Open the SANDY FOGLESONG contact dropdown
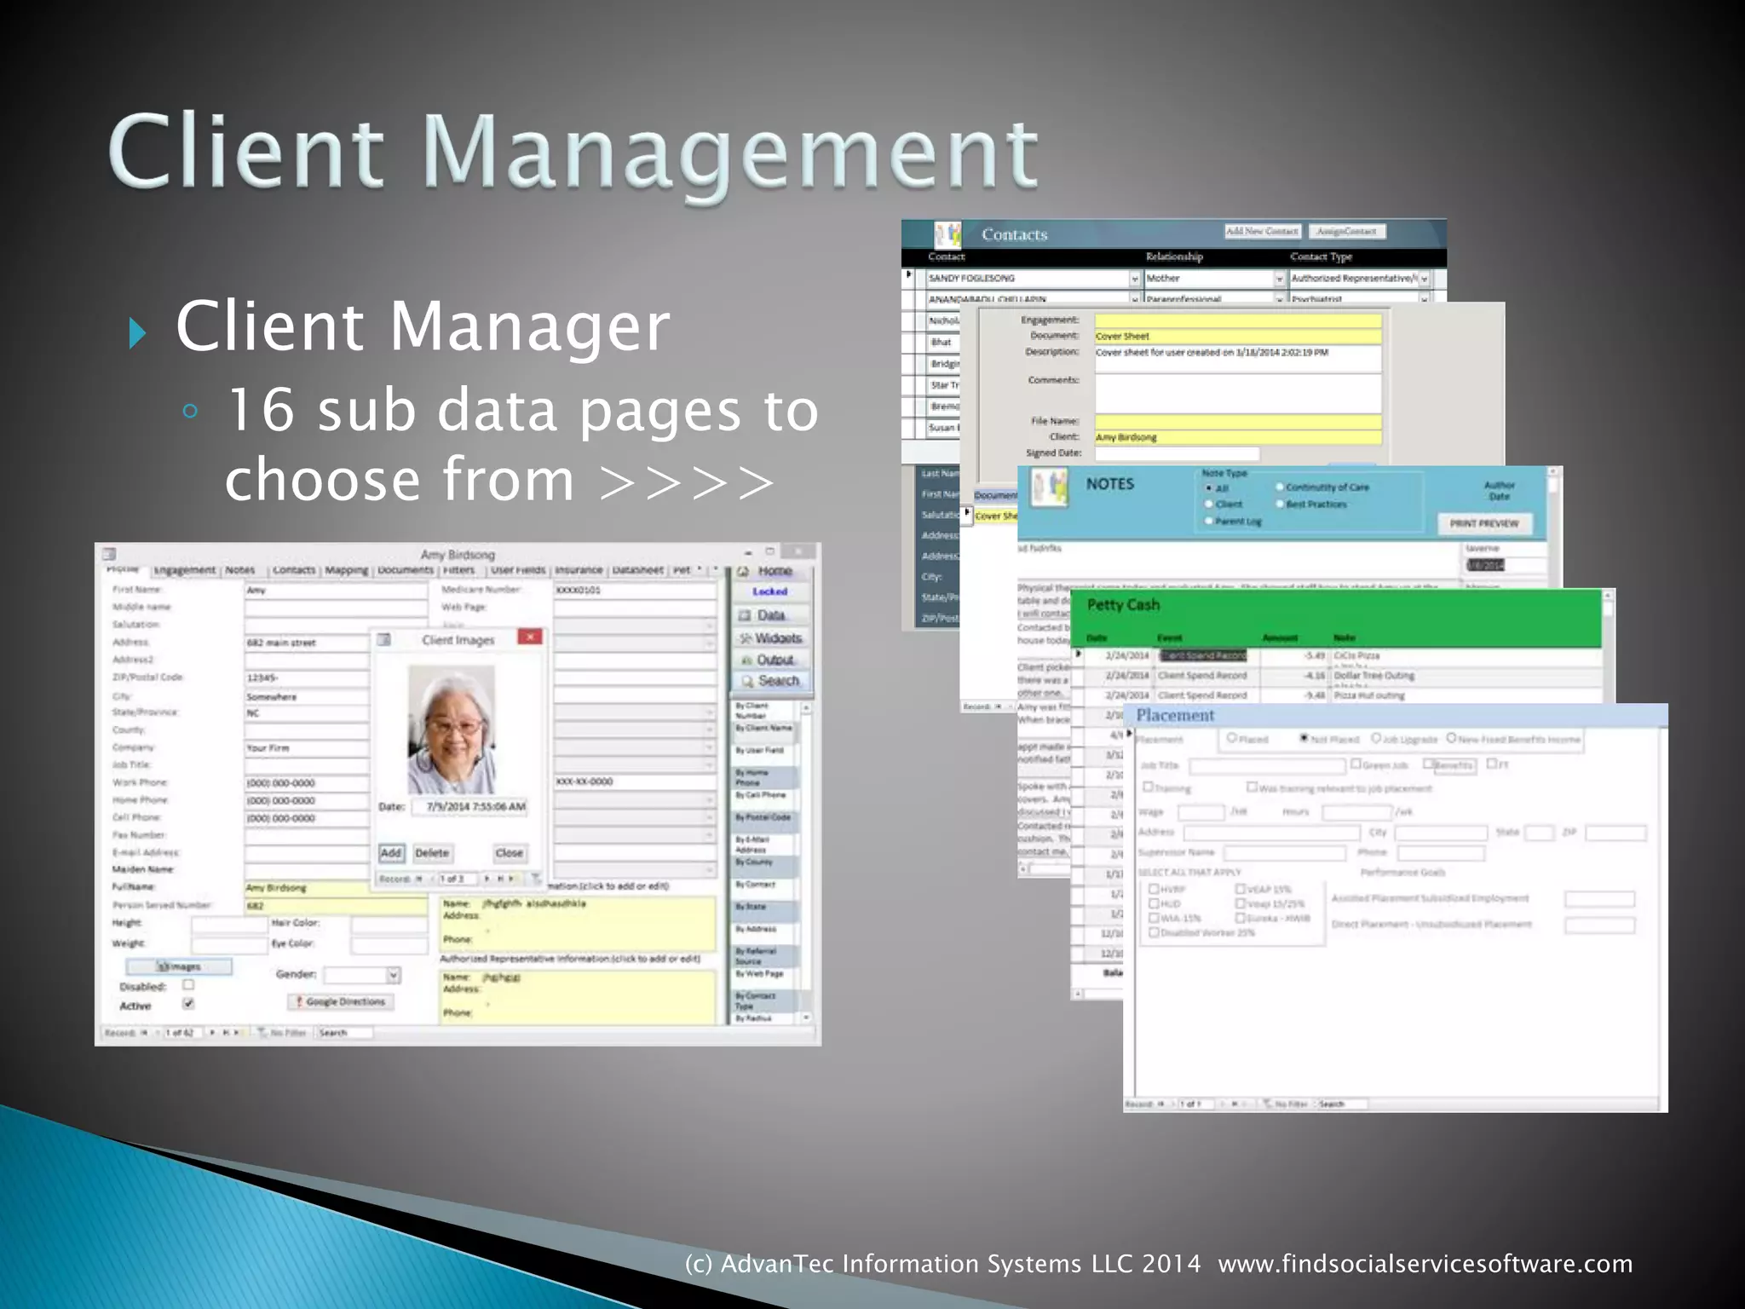1745x1309 pixels. pyautogui.click(x=1134, y=279)
